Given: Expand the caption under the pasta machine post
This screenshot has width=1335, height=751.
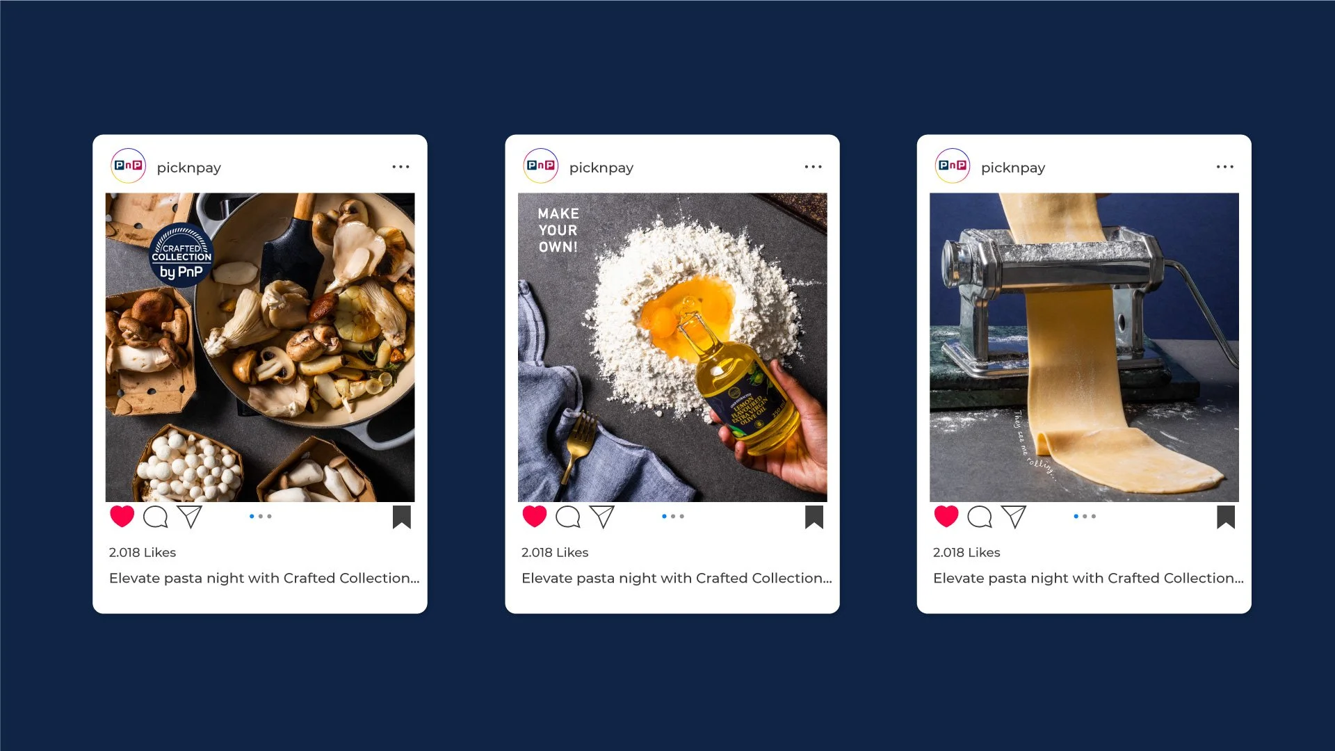Looking at the screenshot, I should point(1088,578).
